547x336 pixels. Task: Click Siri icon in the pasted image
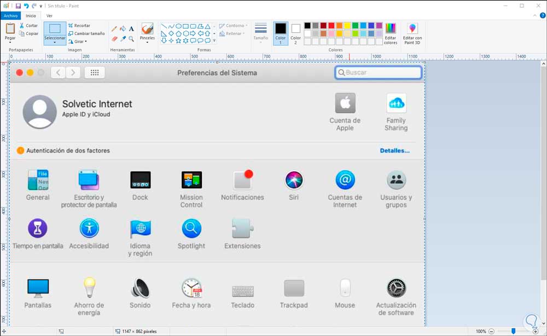294,179
